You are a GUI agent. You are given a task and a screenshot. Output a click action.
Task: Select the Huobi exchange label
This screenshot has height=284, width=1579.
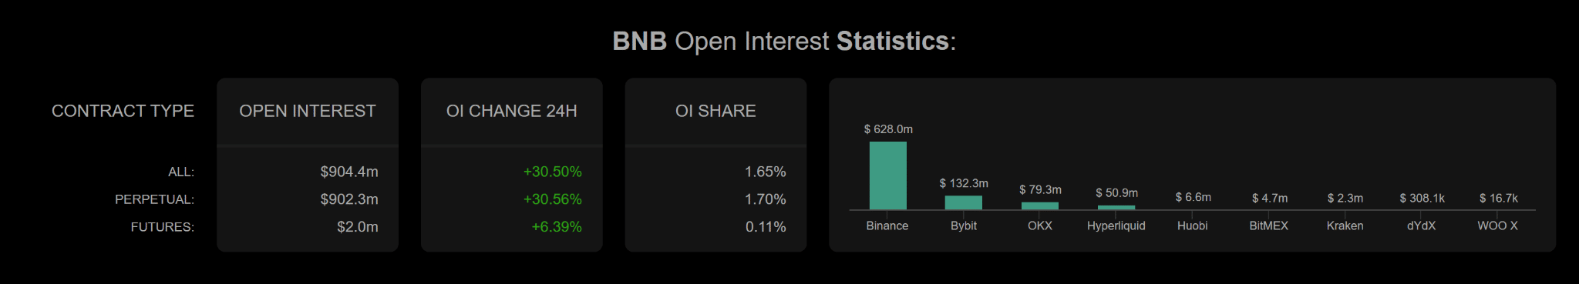coord(1192,226)
